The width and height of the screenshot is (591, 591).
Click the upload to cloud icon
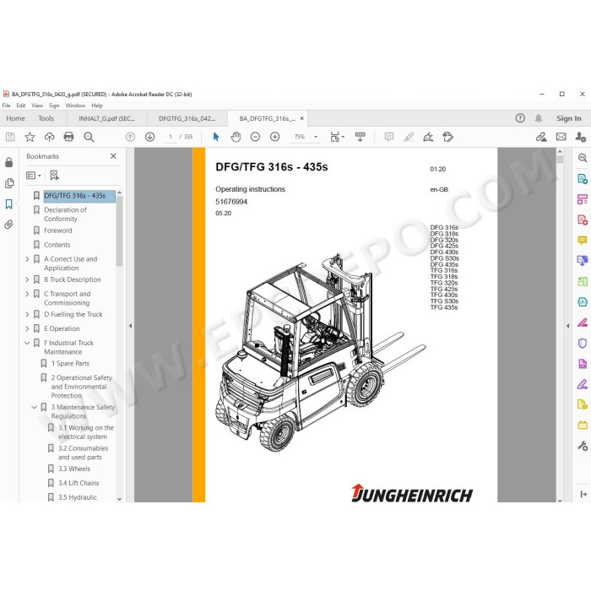pyautogui.click(x=49, y=137)
